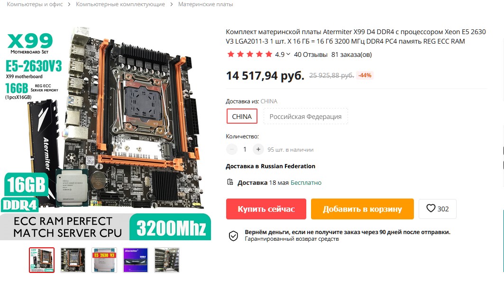Click the quantity input field showing 1
The height and width of the screenshot is (299, 504).
pyautogui.click(x=245, y=149)
